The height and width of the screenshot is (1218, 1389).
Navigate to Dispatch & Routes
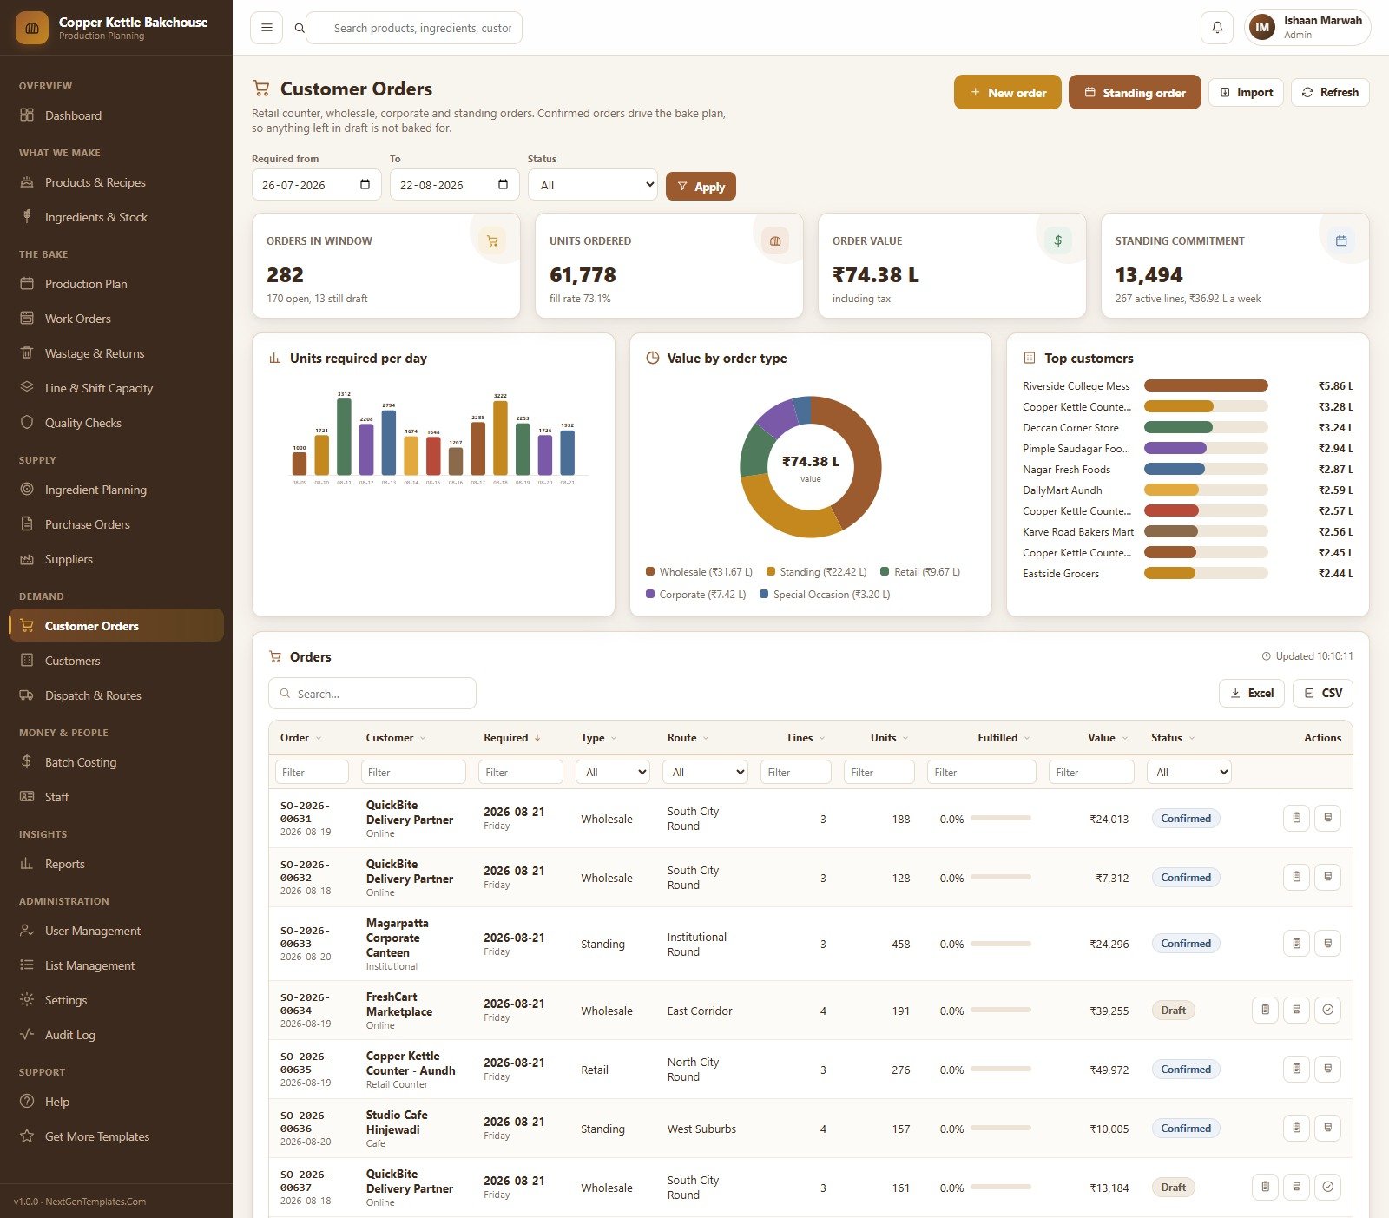[116, 695]
